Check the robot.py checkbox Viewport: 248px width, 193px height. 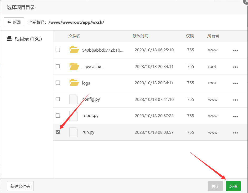[58, 116]
